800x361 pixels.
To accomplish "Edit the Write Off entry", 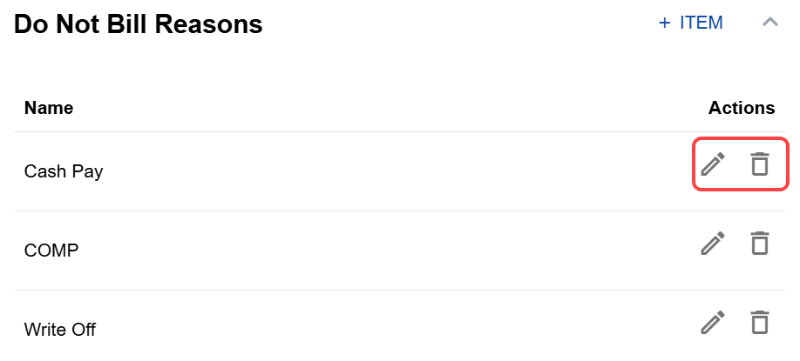I will click(x=713, y=323).
